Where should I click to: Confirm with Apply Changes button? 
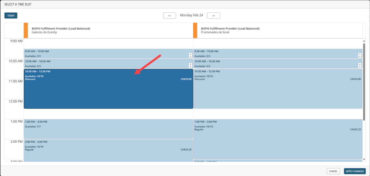click(354, 171)
